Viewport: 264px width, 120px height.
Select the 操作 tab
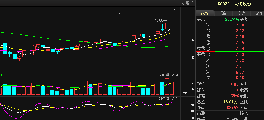(258, 13)
